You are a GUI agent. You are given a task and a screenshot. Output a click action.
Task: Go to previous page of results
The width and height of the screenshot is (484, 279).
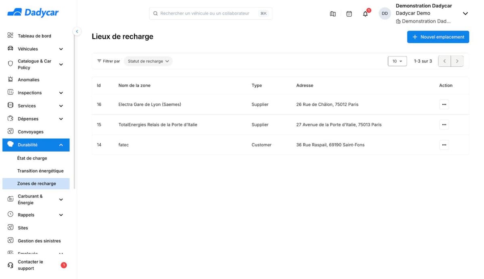pyautogui.click(x=444, y=61)
